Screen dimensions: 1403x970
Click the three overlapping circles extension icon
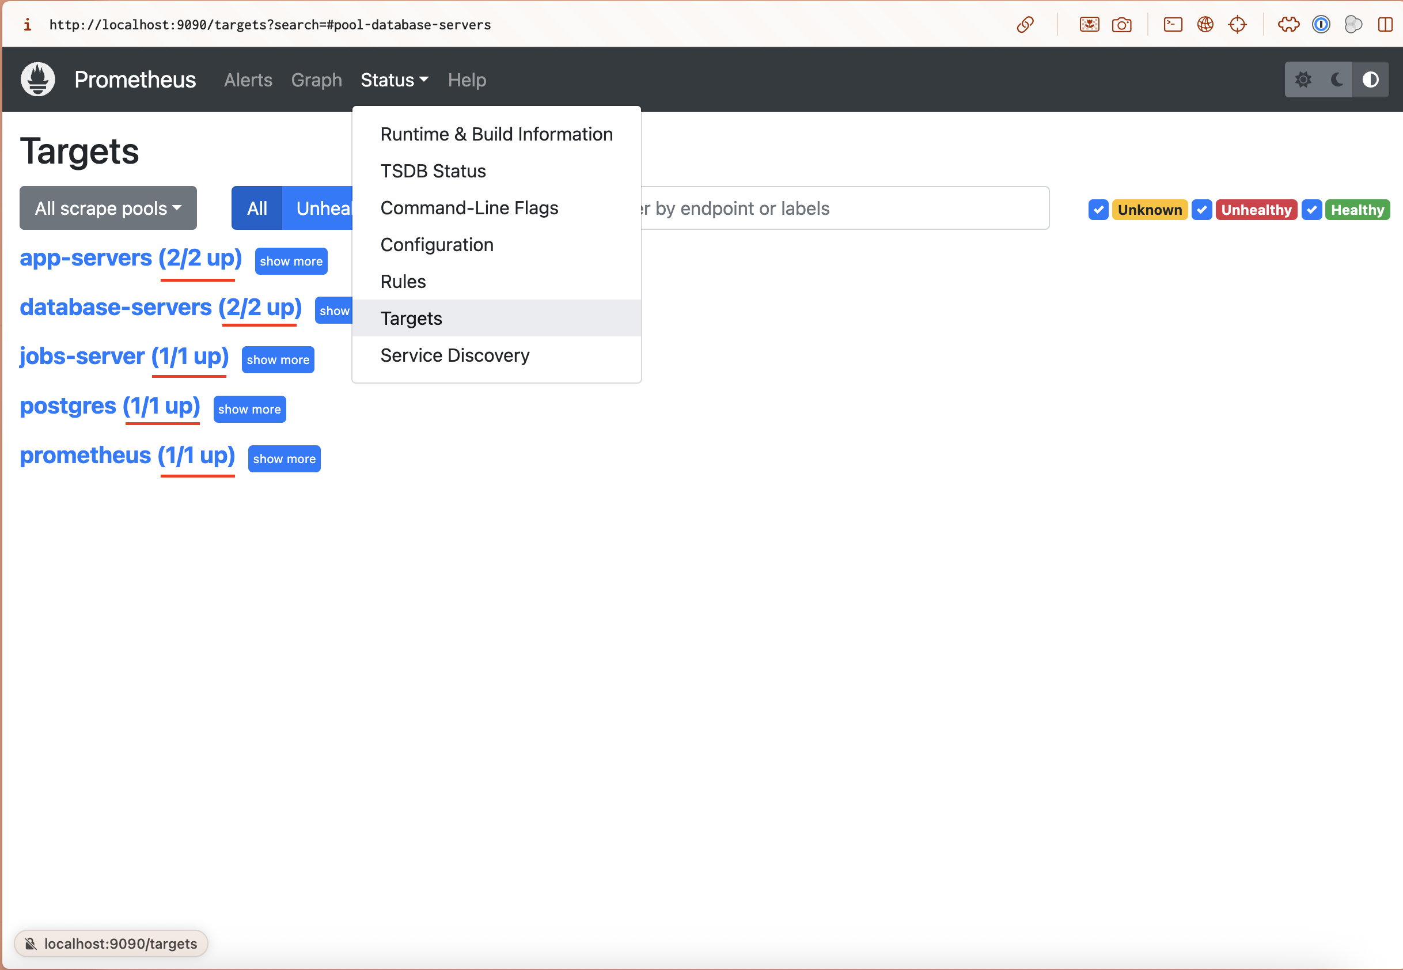click(1353, 25)
